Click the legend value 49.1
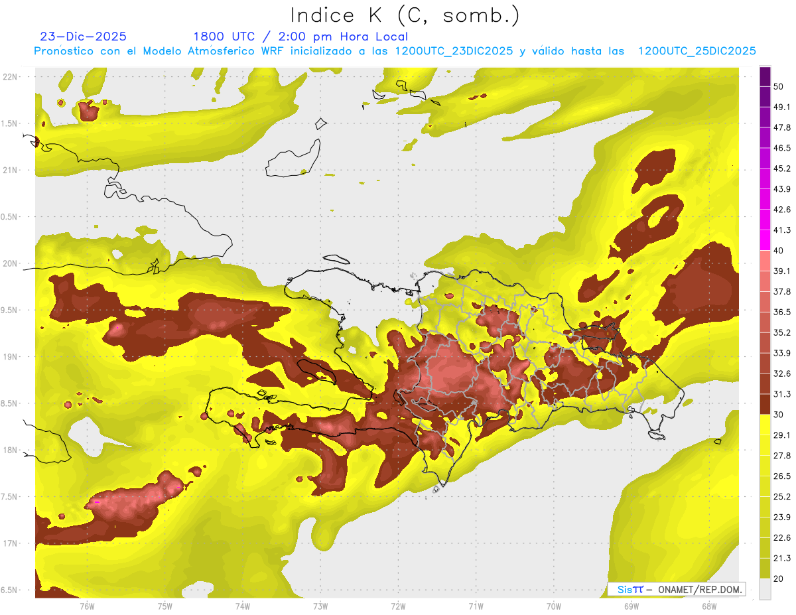The image size is (796, 615). pos(782,107)
